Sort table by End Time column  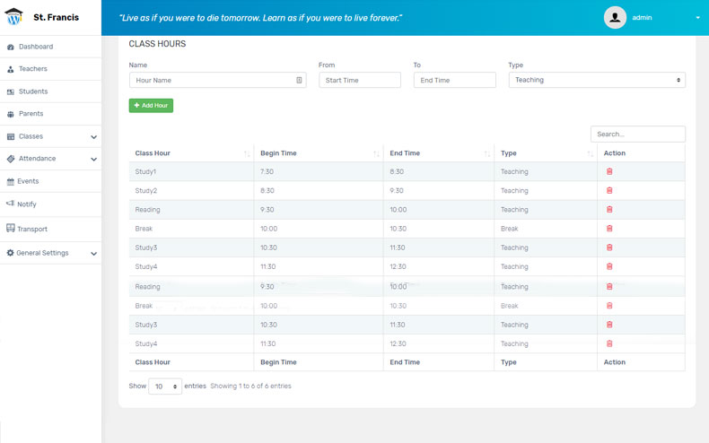coord(487,154)
